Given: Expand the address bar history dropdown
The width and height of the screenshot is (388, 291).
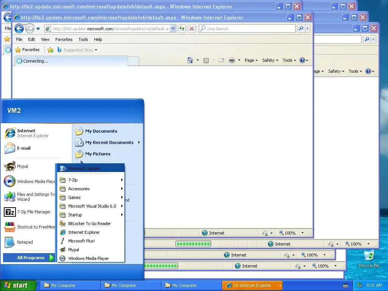Looking at the screenshot, I should (x=173, y=29).
